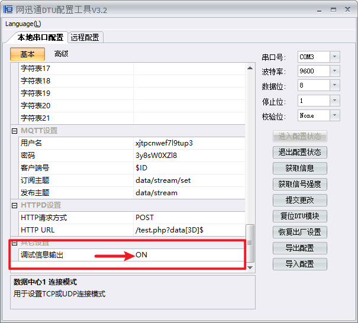Select the 基本 settings tab
The image size is (358, 323).
pyautogui.click(x=27, y=54)
